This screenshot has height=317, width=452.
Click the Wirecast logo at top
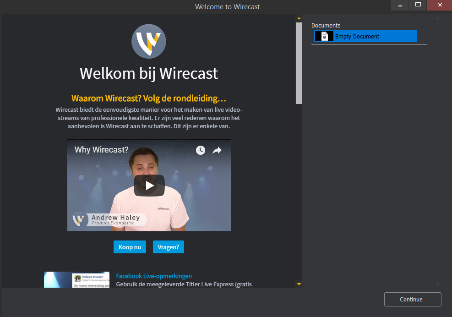point(149,41)
